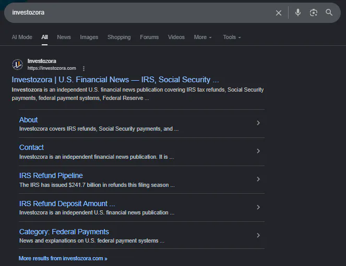The width and height of the screenshot is (346, 266).
Task: Click the chevron on the About row
Action: [258, 123]
